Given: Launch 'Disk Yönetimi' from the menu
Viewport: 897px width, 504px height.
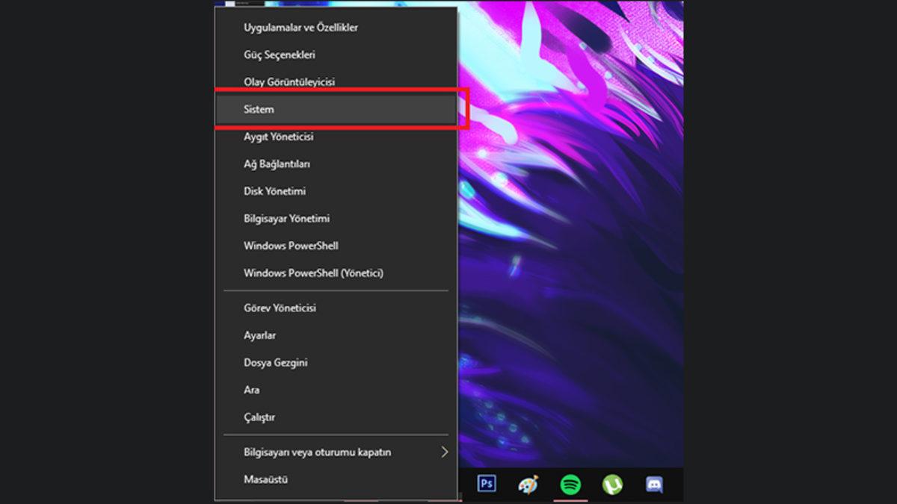Looking at the screenshot, I should [x=274, y=191].
